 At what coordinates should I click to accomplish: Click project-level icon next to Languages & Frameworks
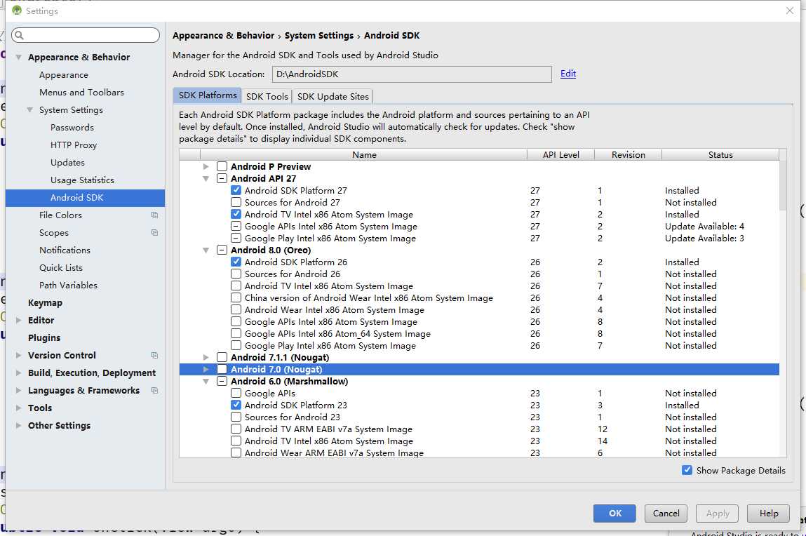click(154, 390)
